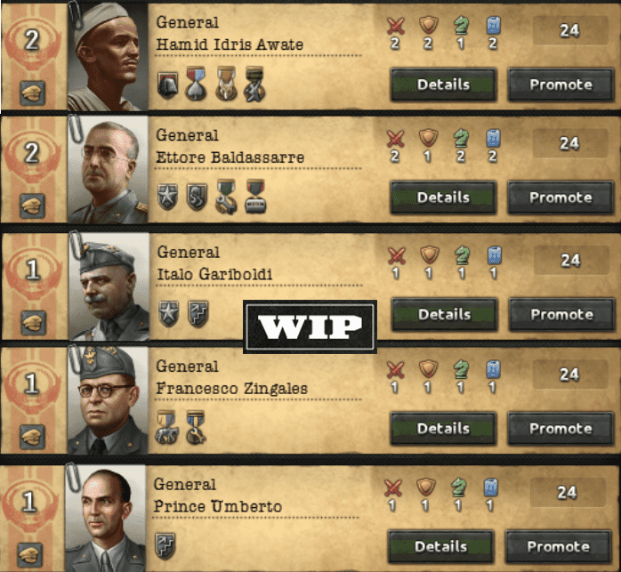Viewport: 621px width, 572px height.
Task: Click Prince Umberto's Details button
Action: 440,547
